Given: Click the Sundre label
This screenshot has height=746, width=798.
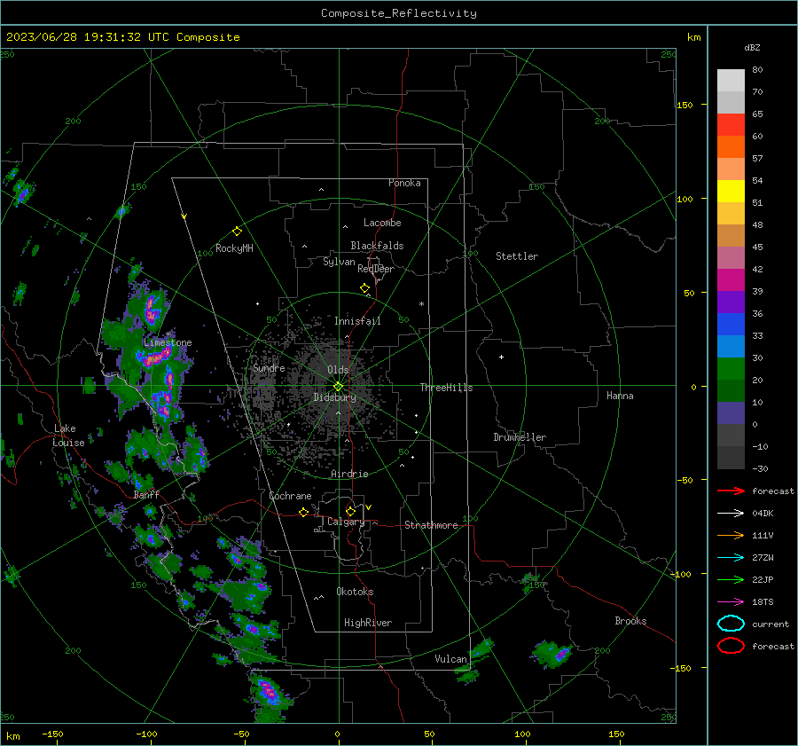Looking at the screenshot, I should point(269,368).
